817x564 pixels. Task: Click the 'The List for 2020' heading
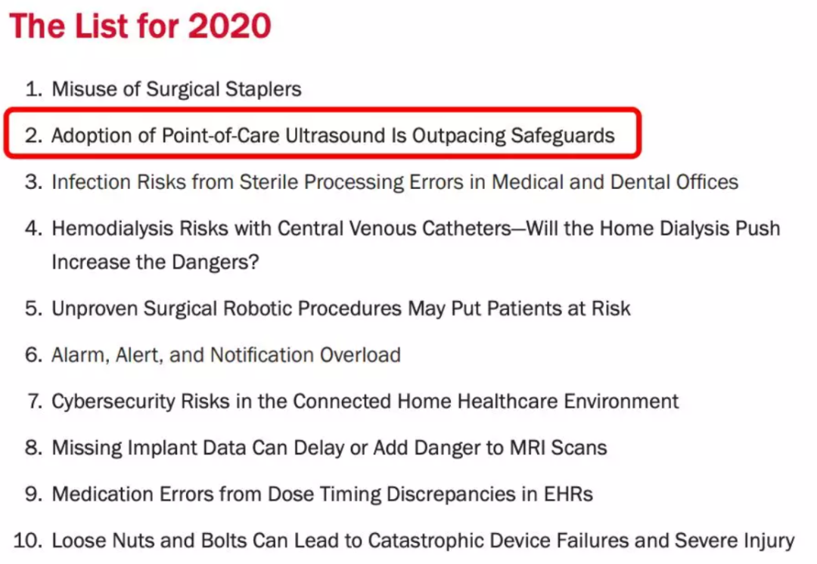point(141,26)
